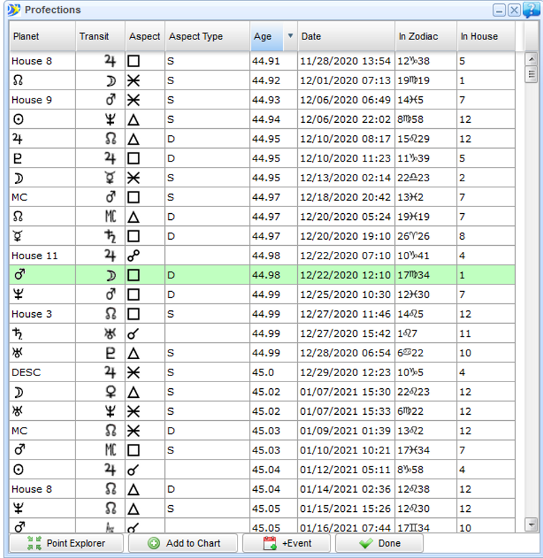Click the +Event button
This screenshot has height=558, width=543.
[x=286, y=543]
